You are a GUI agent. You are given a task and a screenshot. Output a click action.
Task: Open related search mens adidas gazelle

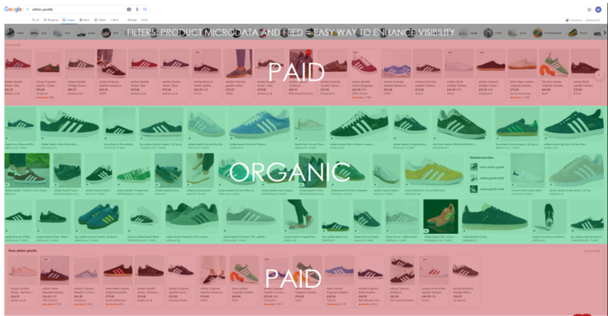[487, 167]
